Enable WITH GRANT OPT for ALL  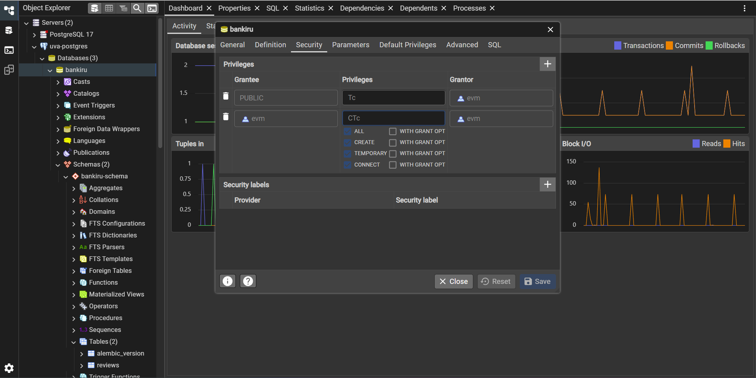[393, 132]
